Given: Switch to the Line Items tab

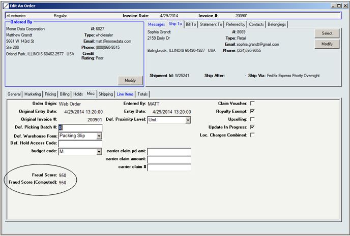Looking at the screenshot, I should click(x=125, y=94).
